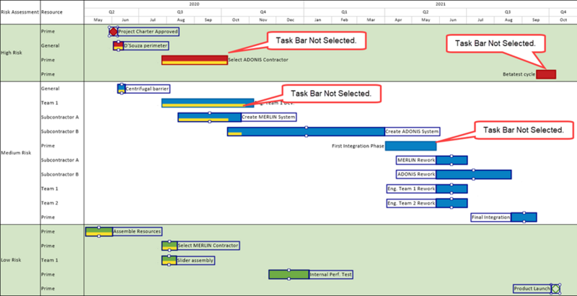Click the Q1 quarter header
This screenshot has width=577, height=296.
click(x=345, y=12)
